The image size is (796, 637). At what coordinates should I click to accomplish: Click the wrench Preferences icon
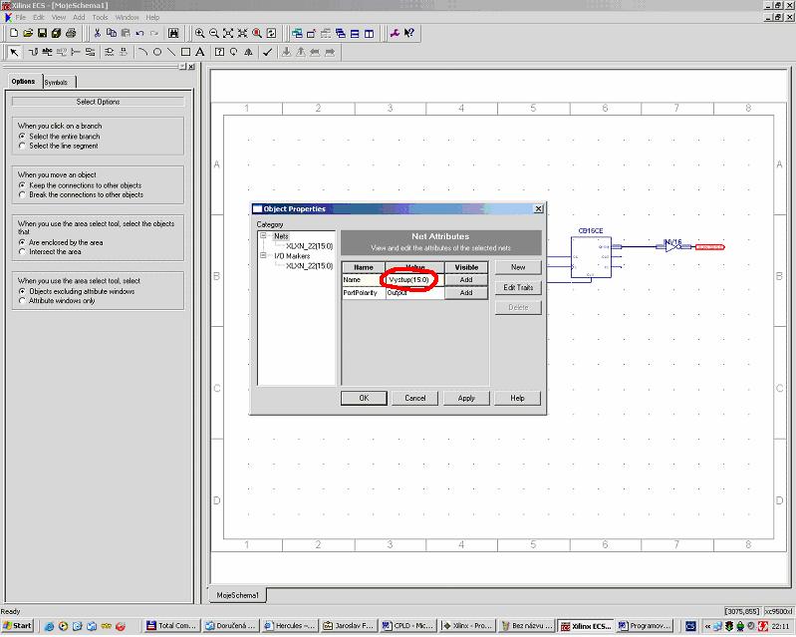coord(395,34)
